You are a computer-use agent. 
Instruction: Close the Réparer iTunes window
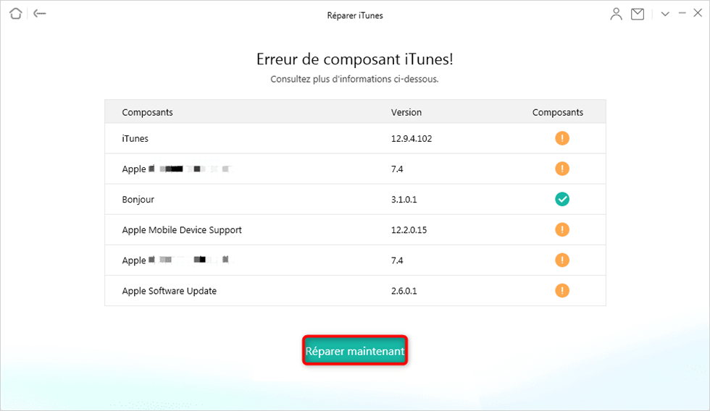pyautogui.click(x=698, y=13)
